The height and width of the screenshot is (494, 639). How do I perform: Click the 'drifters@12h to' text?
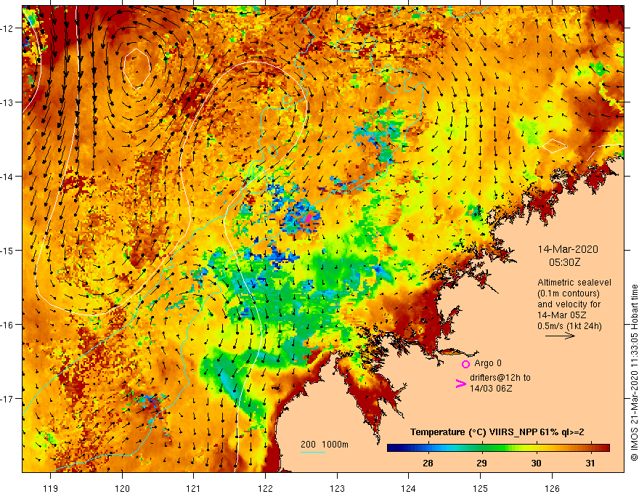tap(500, 378)
